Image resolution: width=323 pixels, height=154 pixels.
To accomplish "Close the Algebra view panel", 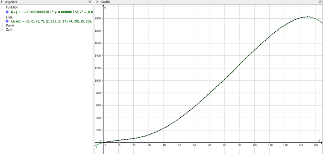I will tap(90, 2).
